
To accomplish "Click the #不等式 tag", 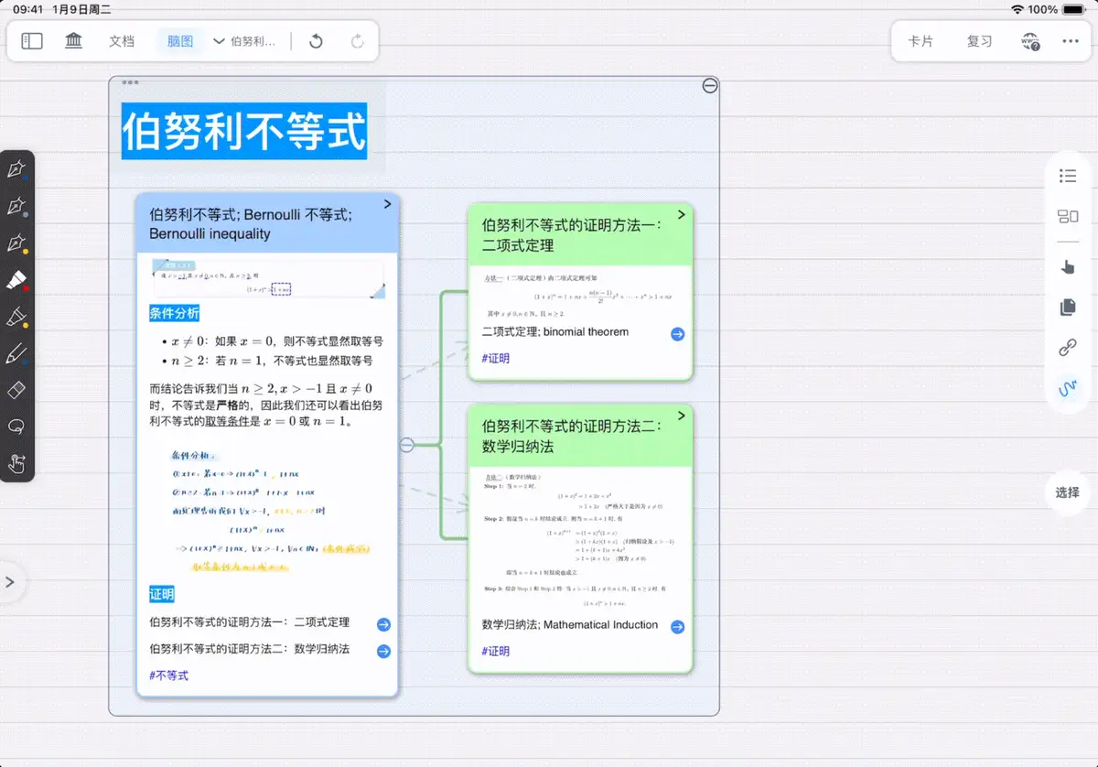I will click(x=168, y=675).
